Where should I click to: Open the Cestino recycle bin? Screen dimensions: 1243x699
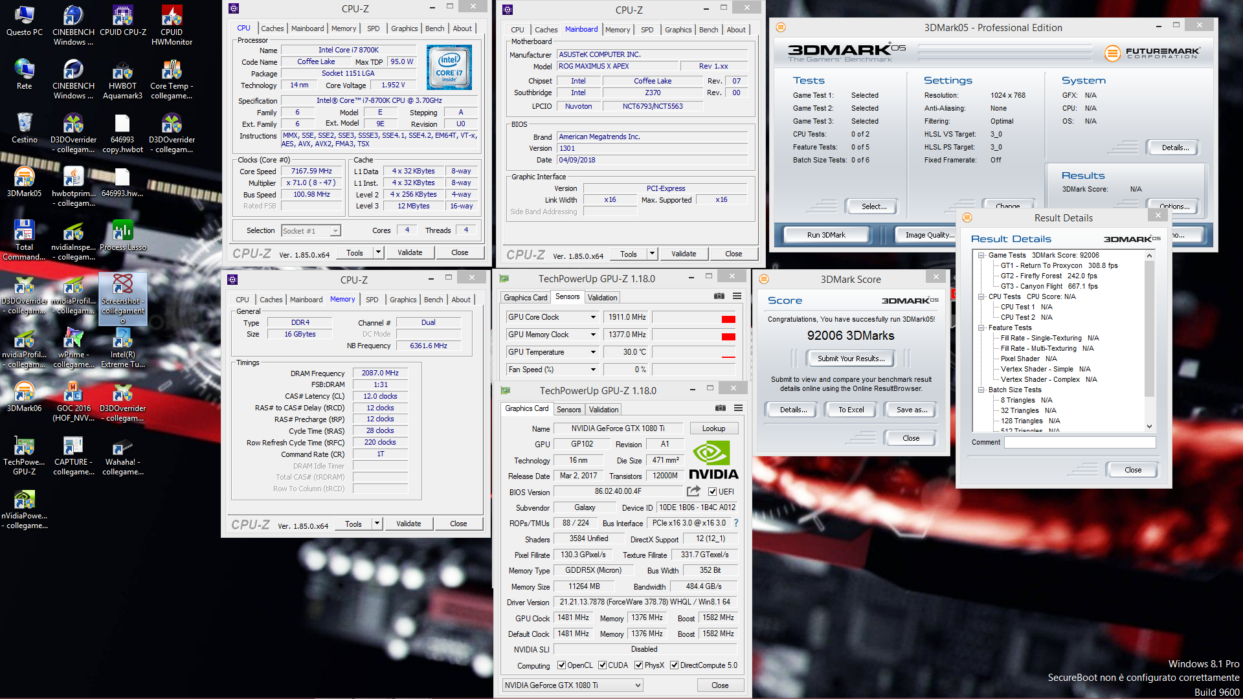tap(24, 128)
